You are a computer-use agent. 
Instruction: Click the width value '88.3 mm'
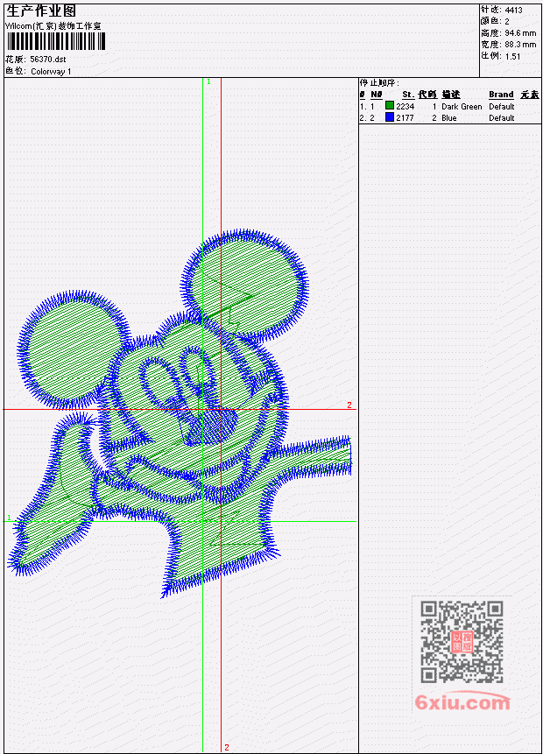(x=520, y=45)
